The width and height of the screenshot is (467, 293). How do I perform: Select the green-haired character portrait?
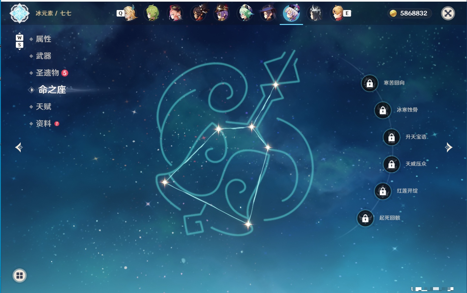pos(152,13)
